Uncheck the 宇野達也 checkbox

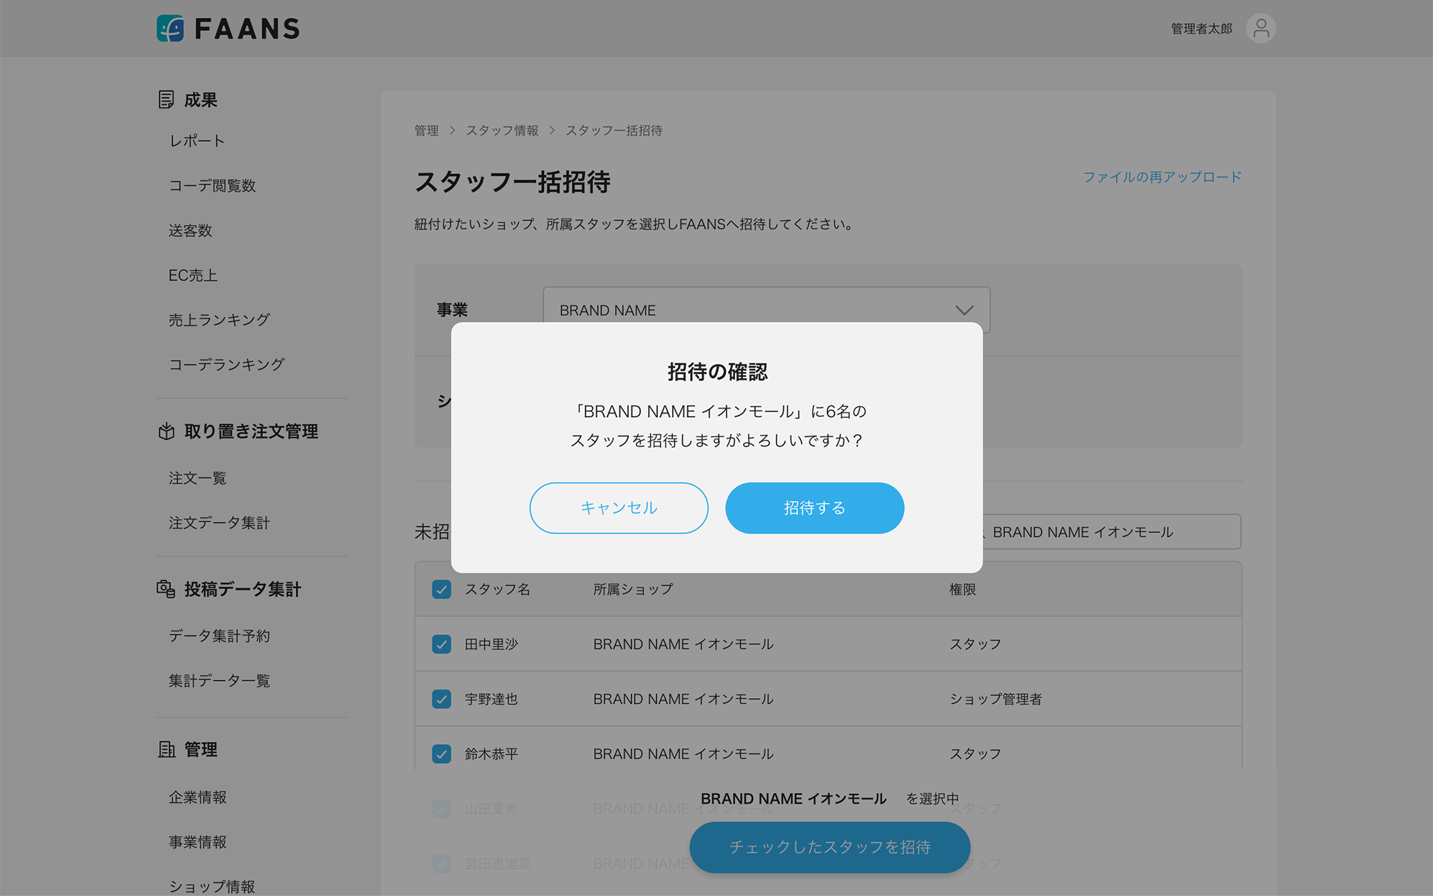pos(441,699)
